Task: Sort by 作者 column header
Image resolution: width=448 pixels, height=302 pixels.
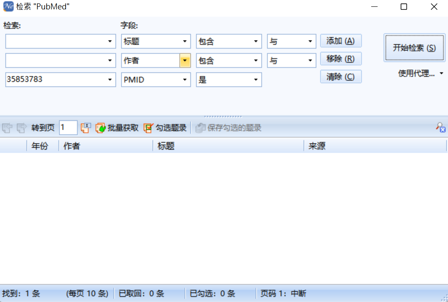Action: (x=106, y=146)
